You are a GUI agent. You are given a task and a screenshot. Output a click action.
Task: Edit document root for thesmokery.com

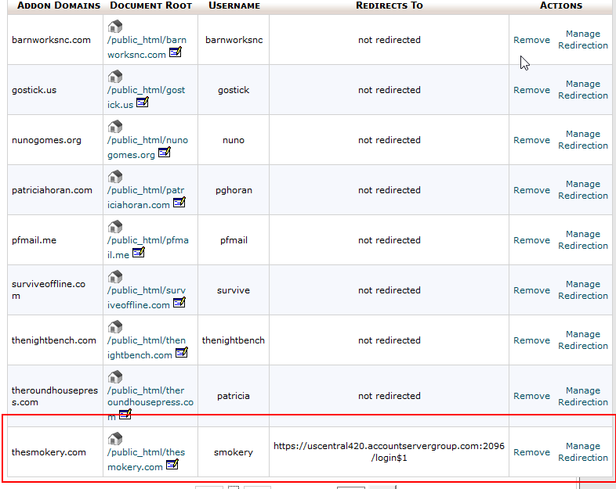172,465
